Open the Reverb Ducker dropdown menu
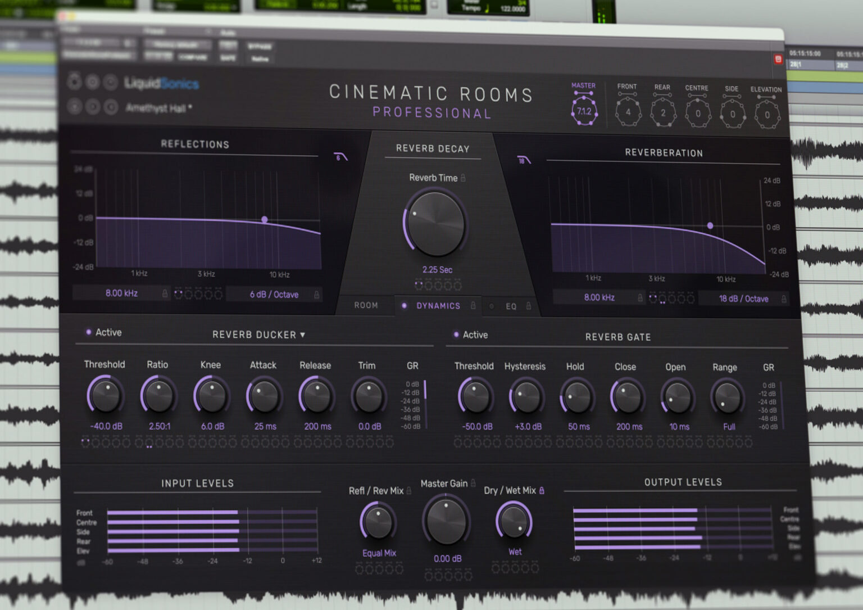The height and width of the screenshot is (610, 863). click(303, 334)
